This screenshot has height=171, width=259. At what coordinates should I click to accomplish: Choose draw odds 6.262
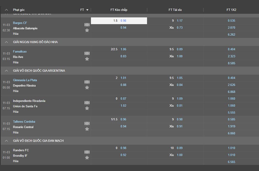click(x=231, y=34)
